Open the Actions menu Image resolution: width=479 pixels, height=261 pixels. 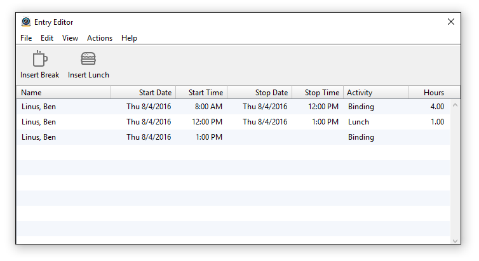pos(100,38)
